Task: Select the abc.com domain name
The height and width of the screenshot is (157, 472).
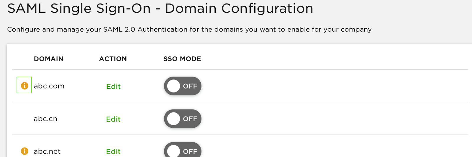Action: point(49,86)
